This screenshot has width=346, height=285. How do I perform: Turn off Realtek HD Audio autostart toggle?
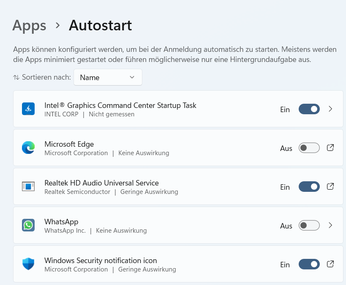pyautogui.click(x=309, y=187)
